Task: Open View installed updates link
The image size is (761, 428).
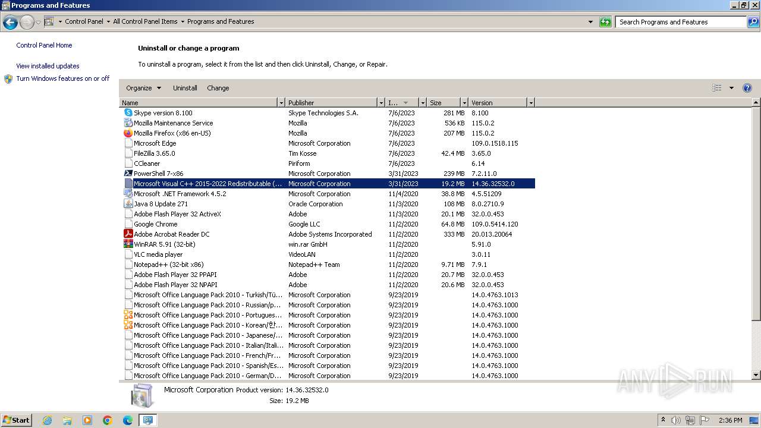Action: pos(48,66)
